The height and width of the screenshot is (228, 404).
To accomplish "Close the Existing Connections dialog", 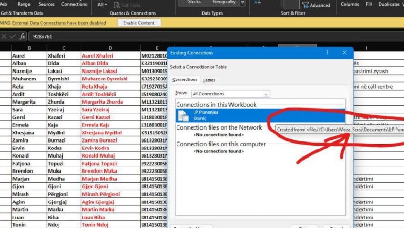I will tap(344, 53).
